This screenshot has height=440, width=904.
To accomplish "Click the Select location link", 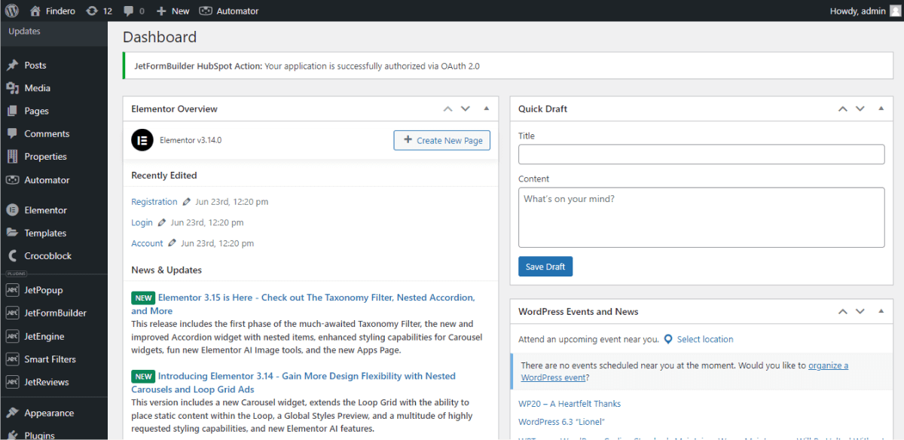I will tap(706, 339).
